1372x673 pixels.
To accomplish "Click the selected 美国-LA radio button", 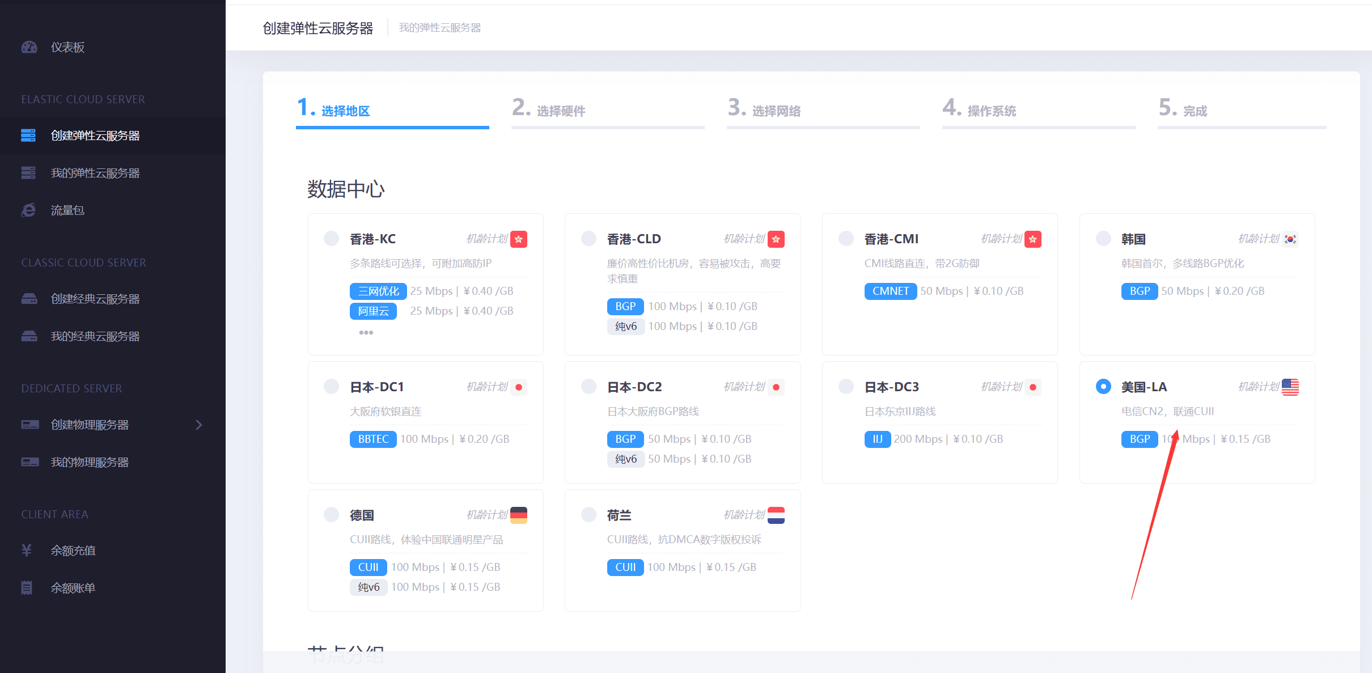I will (x=1103, y=386).
